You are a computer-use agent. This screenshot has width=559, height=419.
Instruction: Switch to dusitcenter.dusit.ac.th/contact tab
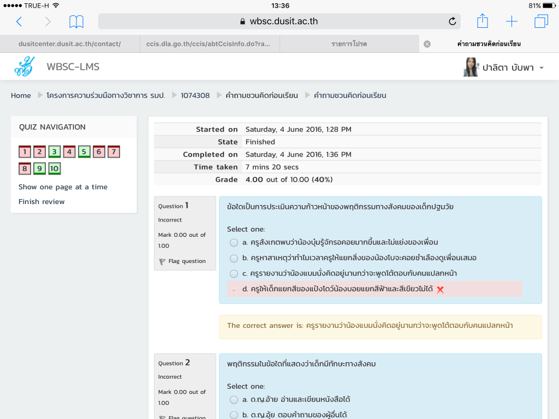[x=69, y=44]
